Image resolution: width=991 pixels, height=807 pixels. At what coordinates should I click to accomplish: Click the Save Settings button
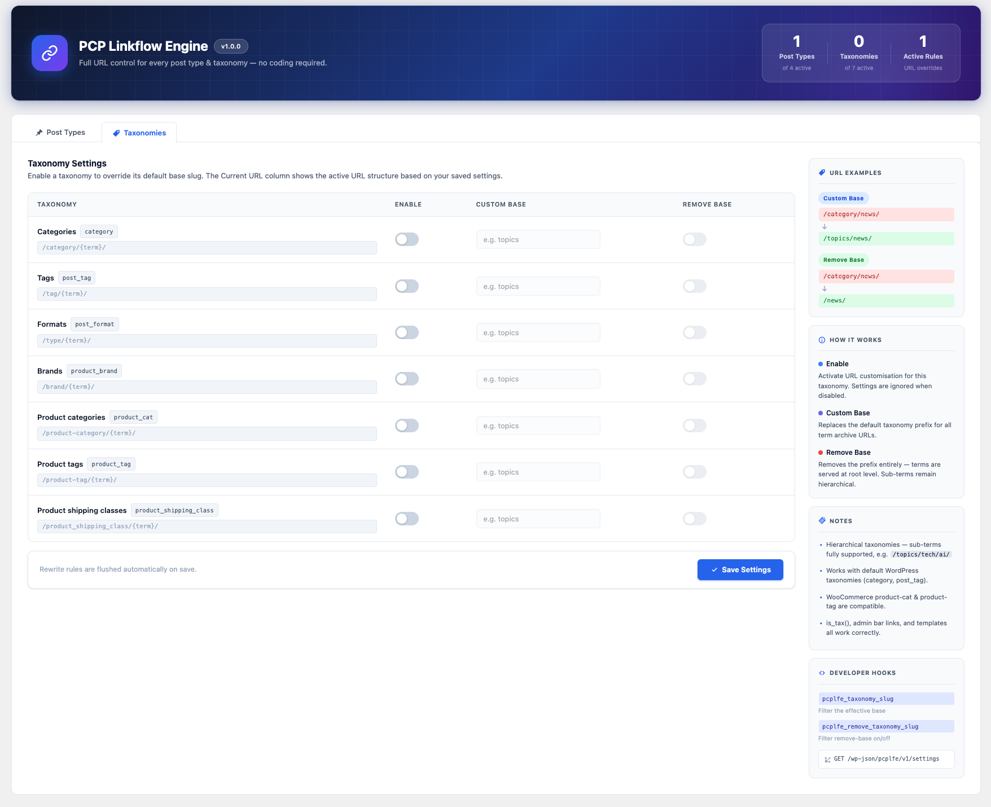740,569
